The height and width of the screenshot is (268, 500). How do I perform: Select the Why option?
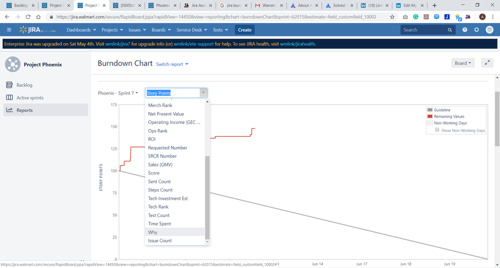coord(175,232)
